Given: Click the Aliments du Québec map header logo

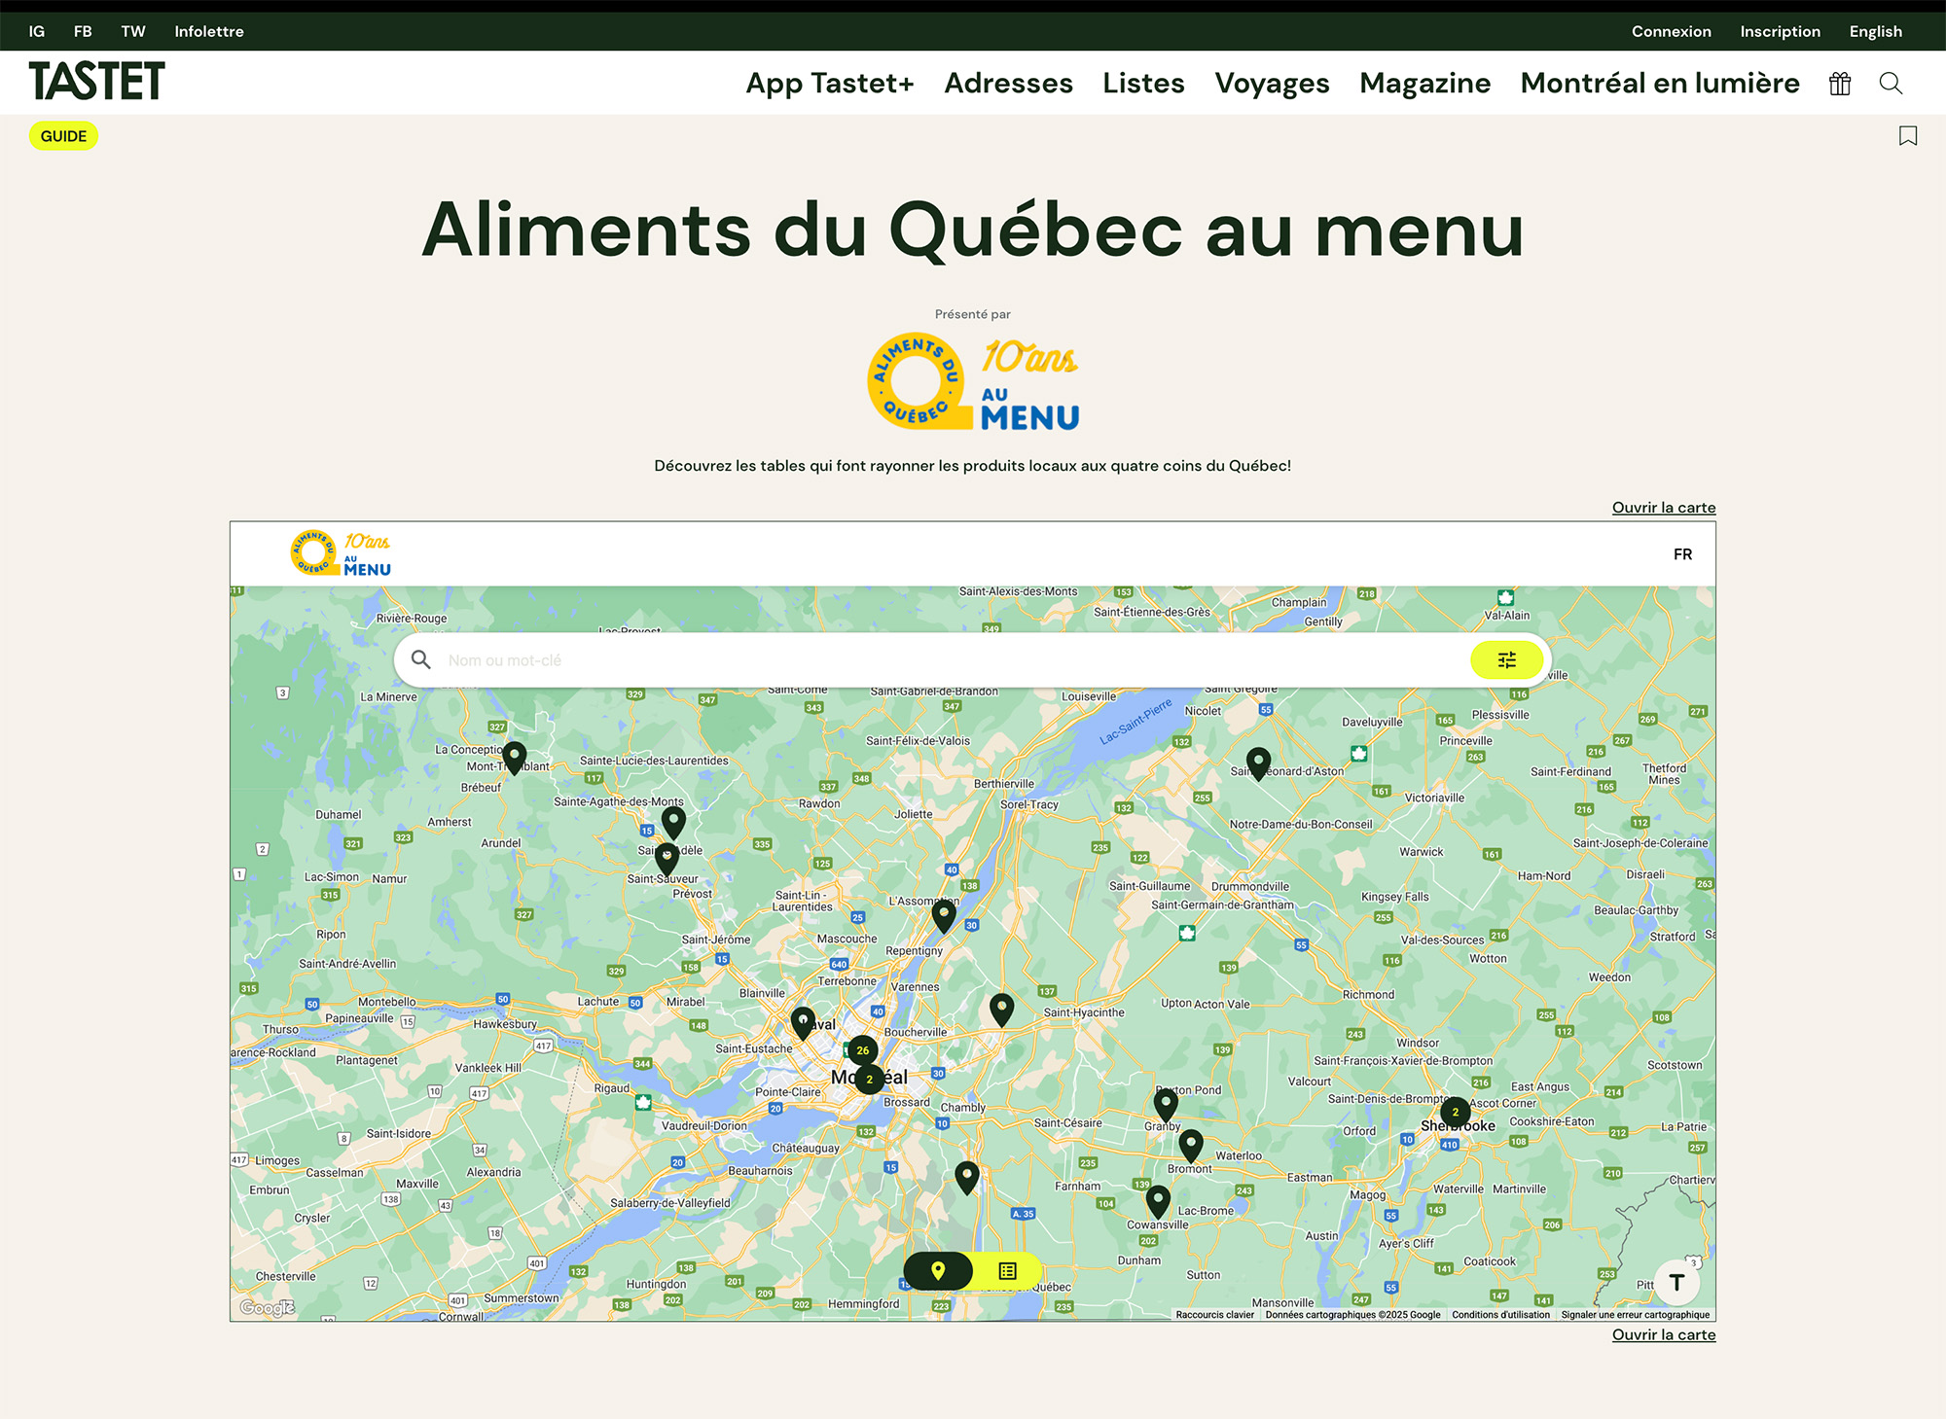Looking at the screenshot, I should coord(342,553).
